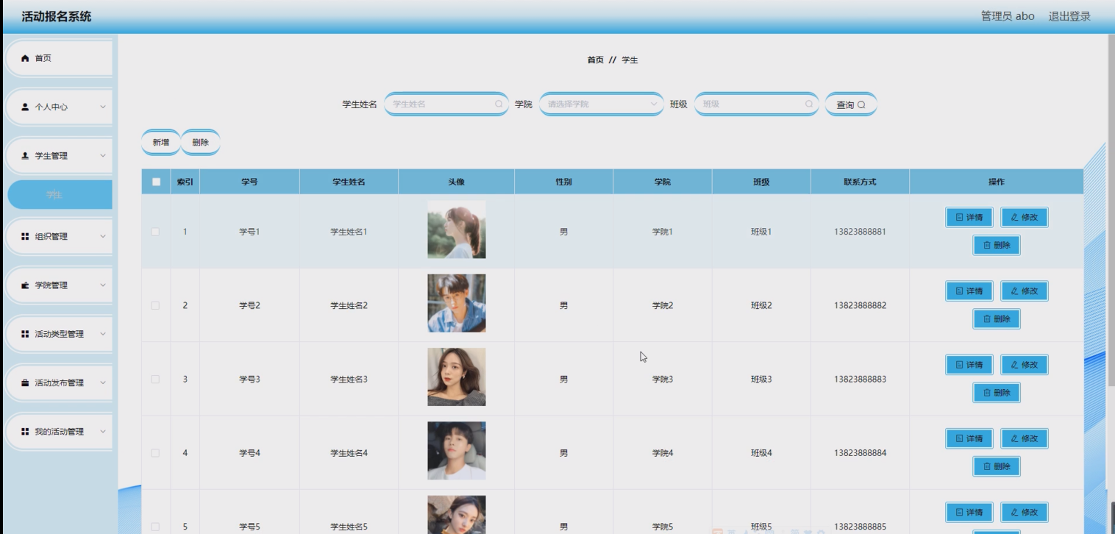Click the 班级3 cell
Viewport: 1115px width, 534px height.
(x=761, y=380)
